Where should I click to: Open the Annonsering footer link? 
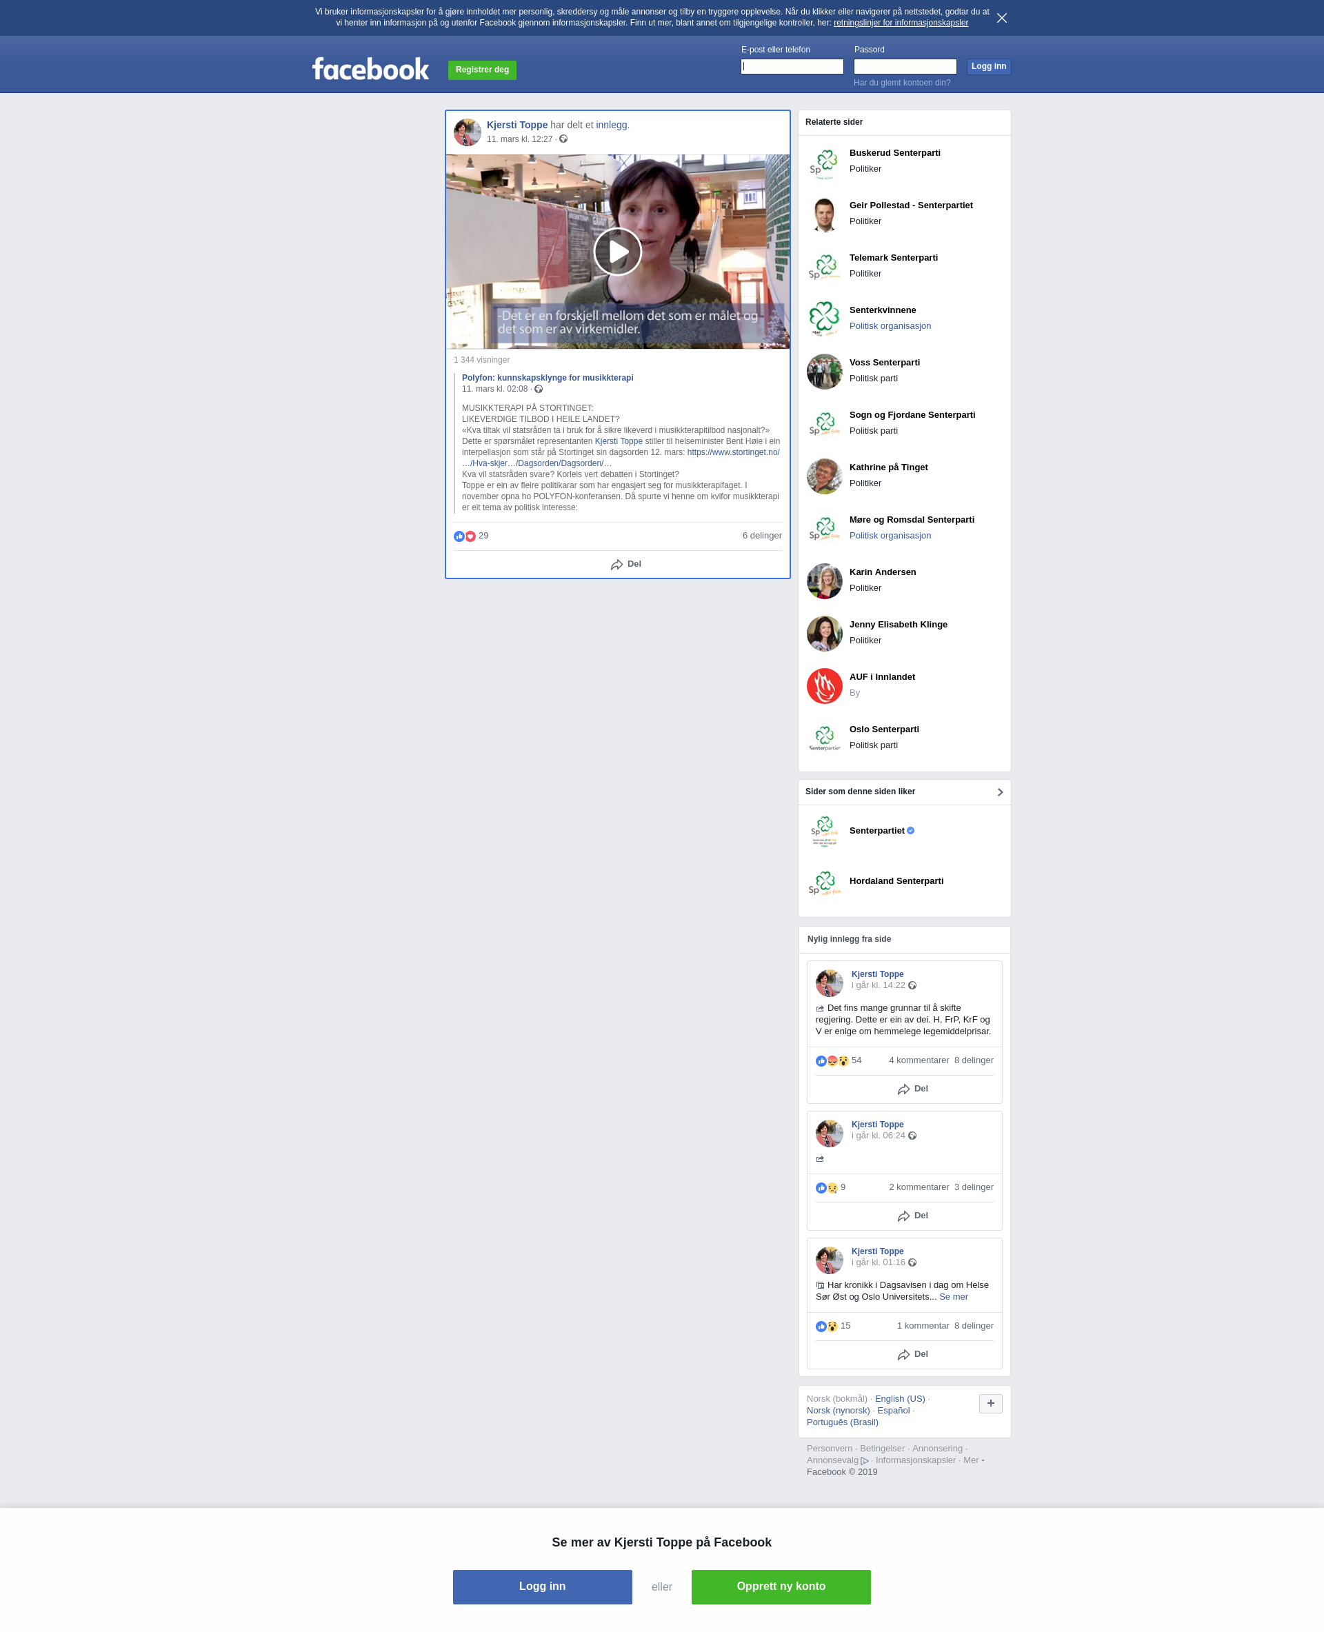(x=937, y=1449)
